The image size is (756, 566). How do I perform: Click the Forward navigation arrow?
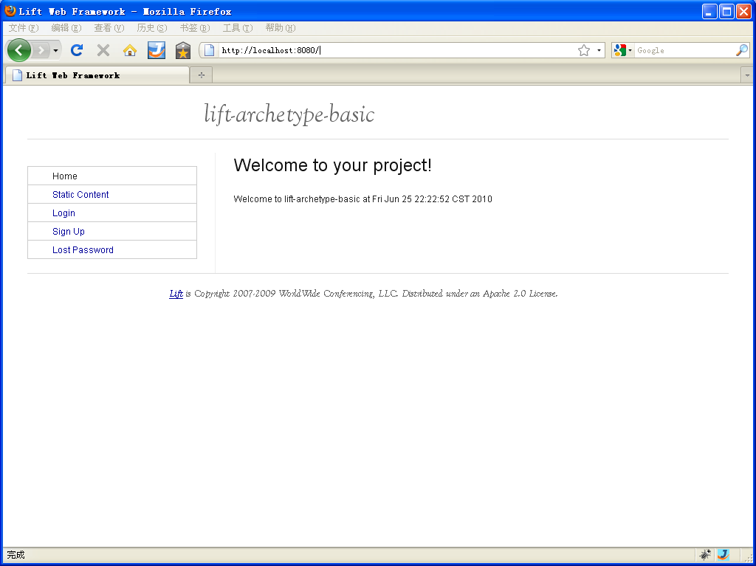(41, 50)
